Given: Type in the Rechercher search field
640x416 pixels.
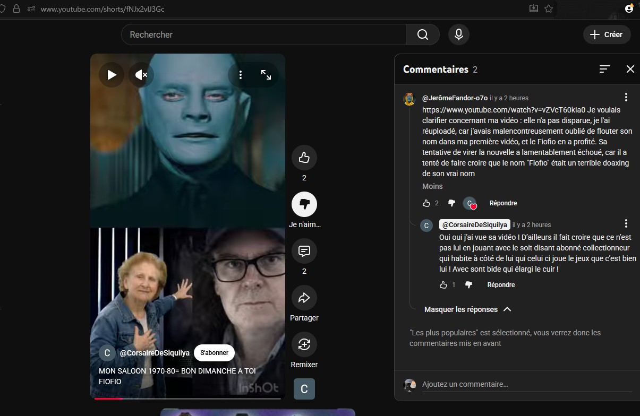Looking at the screenshot, I should pyautogui.click(x=264, y=34).
